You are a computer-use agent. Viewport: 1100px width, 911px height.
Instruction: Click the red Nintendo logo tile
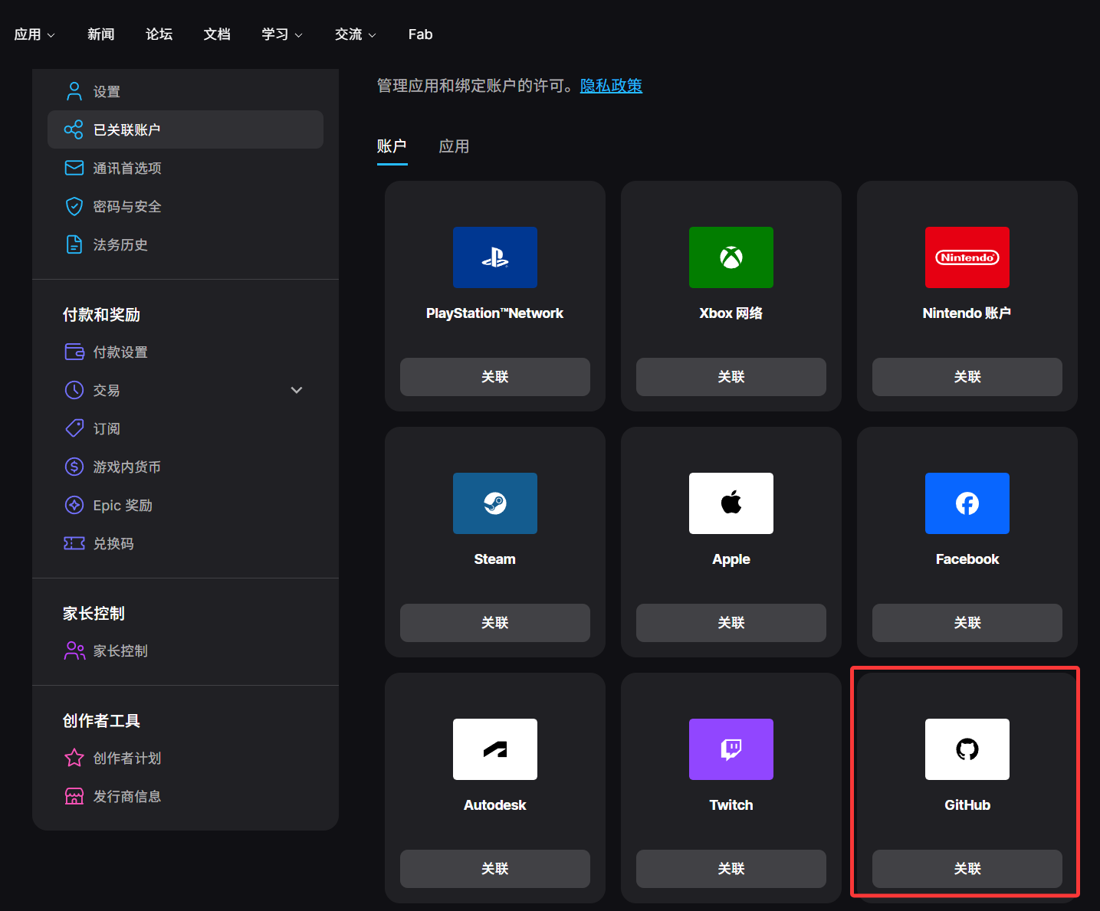point(967,257)
